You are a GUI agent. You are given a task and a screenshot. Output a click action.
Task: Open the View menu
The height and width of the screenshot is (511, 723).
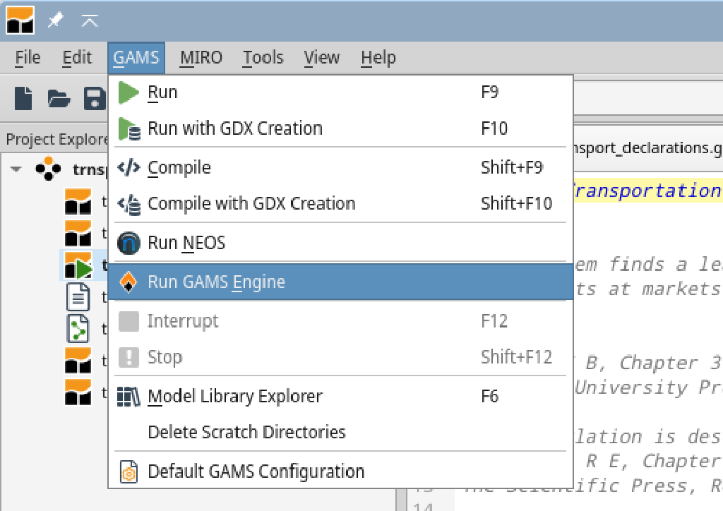(322, 58)
